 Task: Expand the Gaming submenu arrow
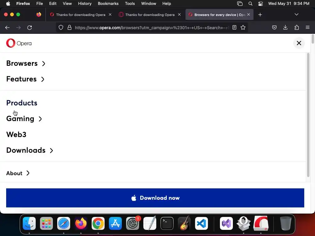(x=40, y=119)
